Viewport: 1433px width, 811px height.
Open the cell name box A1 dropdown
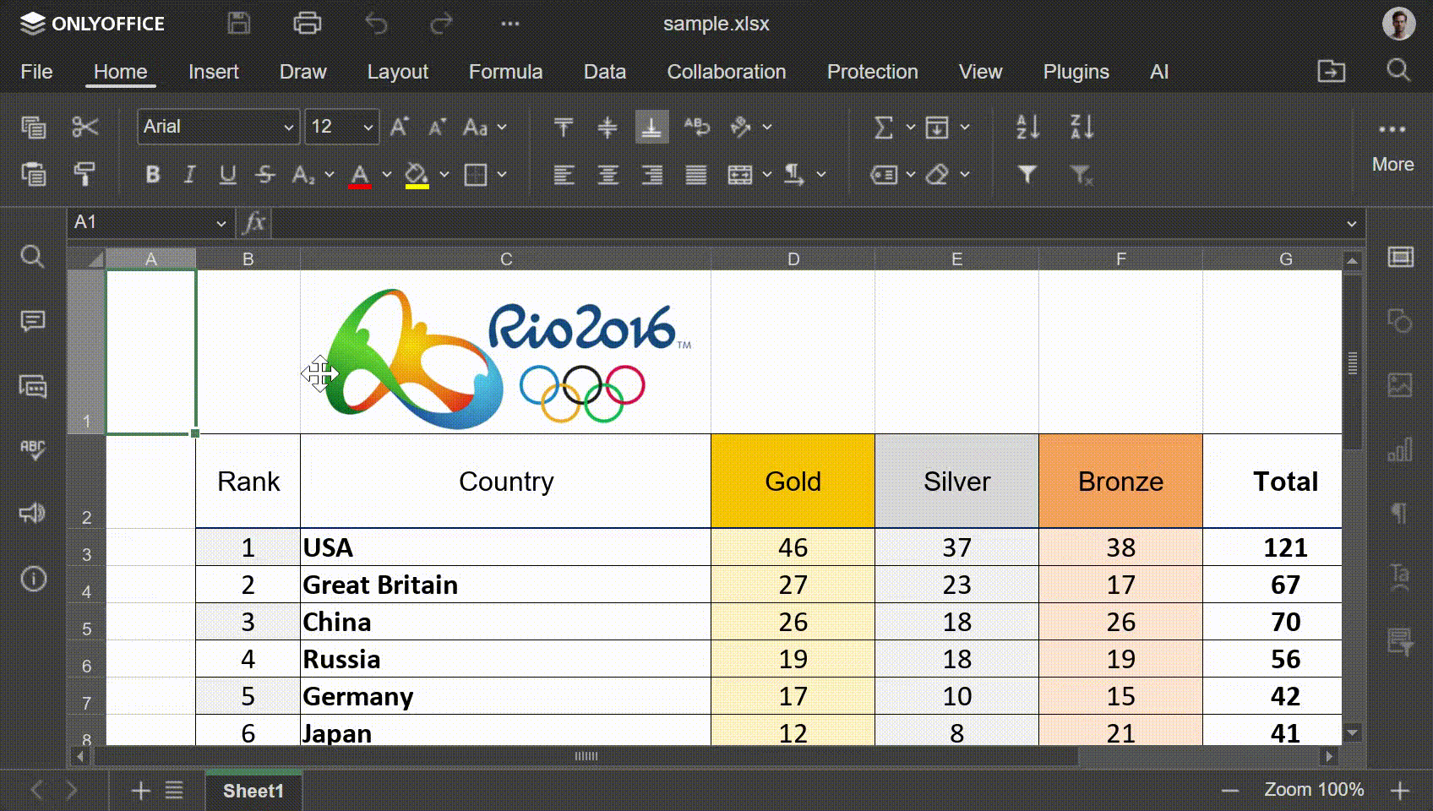(x=221, y=223)
